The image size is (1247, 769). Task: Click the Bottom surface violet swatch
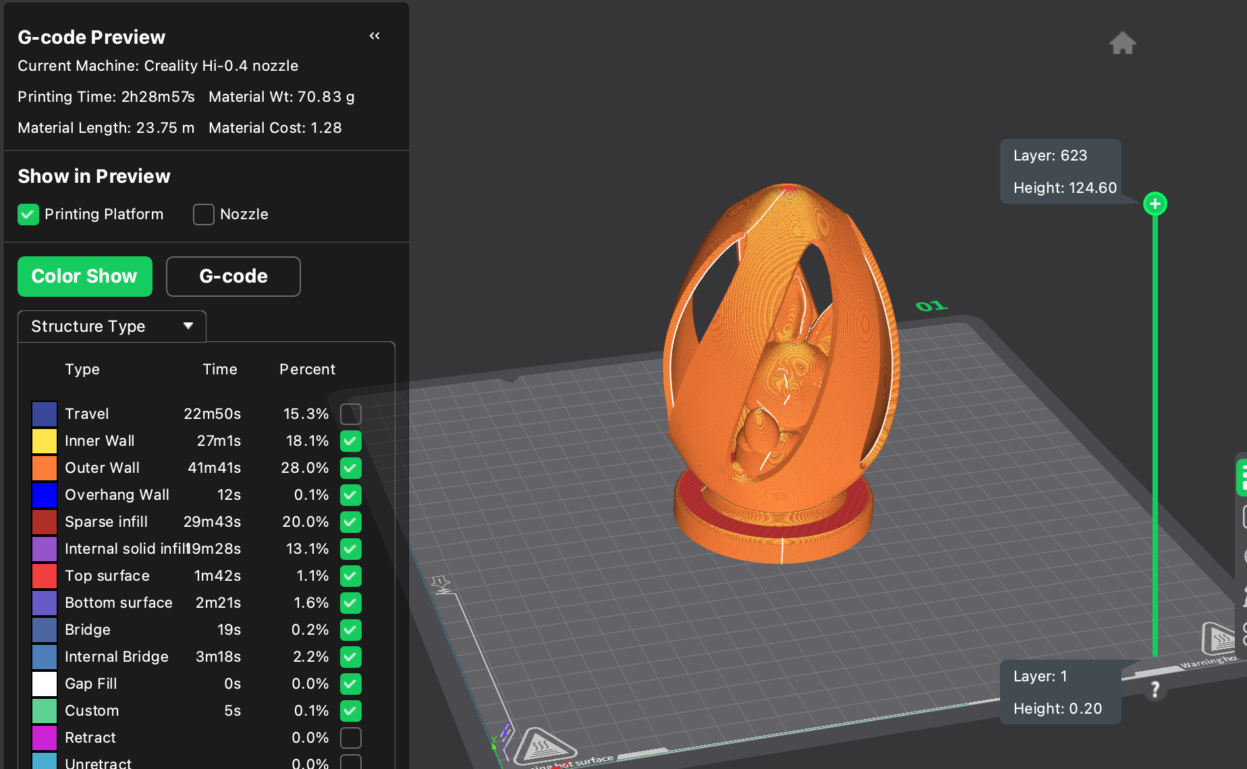point(45,603)
